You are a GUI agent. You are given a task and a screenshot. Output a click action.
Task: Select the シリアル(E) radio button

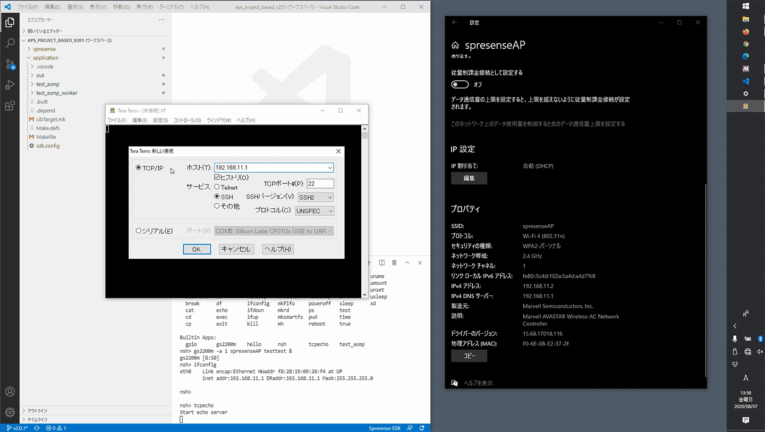[x=139, y=231]
